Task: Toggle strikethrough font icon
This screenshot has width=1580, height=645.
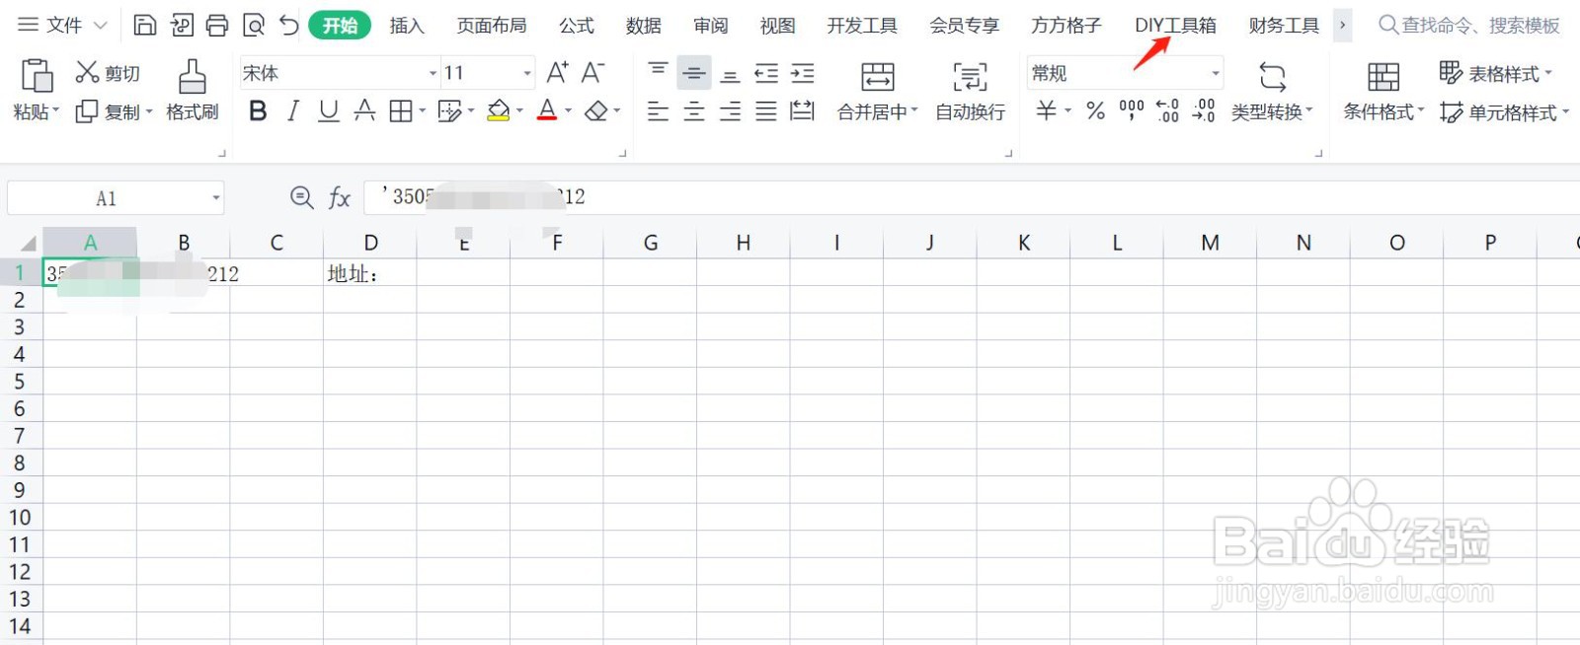Action: coord(364,111)
